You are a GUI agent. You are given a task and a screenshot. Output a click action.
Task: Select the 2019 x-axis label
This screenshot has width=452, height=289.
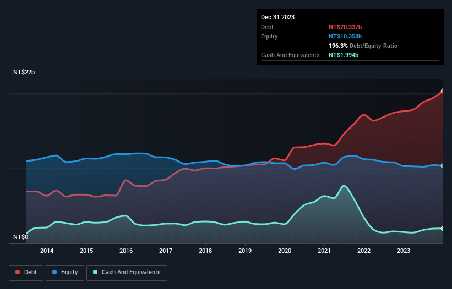[x=245, y=251]
